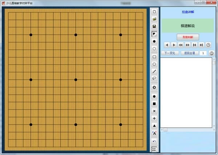Click the clock auto-play icon
Viewport: 218px width, 155px height.
coord(208,45)
